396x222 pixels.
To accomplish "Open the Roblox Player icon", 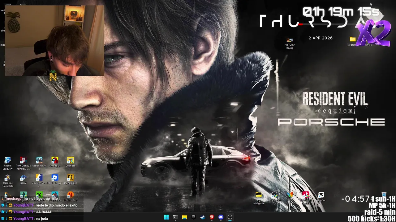I will [x=55, y=179].
